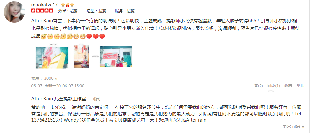Open the third Coca-Cola wall photo thumbnail
Screen dimensions: 310x133
click(x=116, y=56)
